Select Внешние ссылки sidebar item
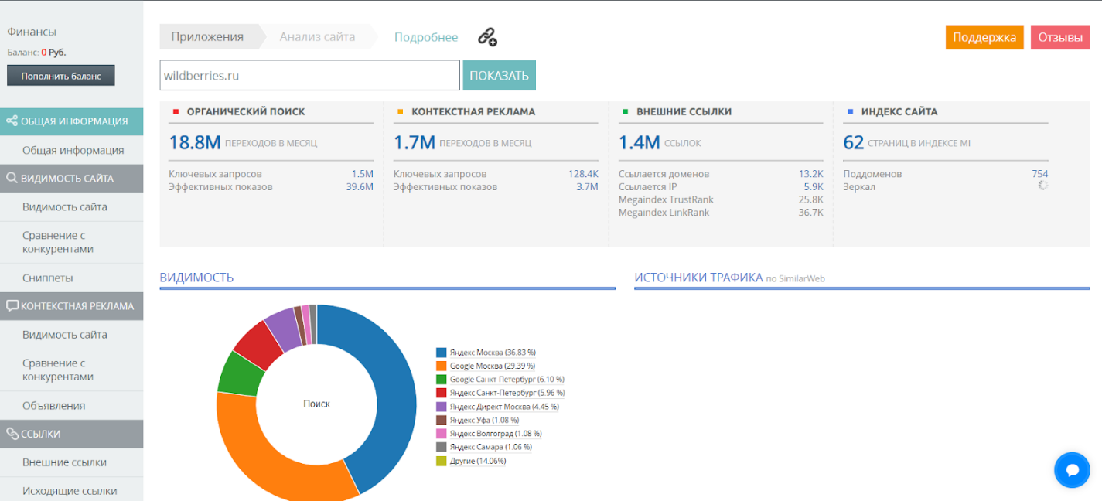Image resolution: width=1102 pixels, height=501 pixels. click(x=71, y=462)
